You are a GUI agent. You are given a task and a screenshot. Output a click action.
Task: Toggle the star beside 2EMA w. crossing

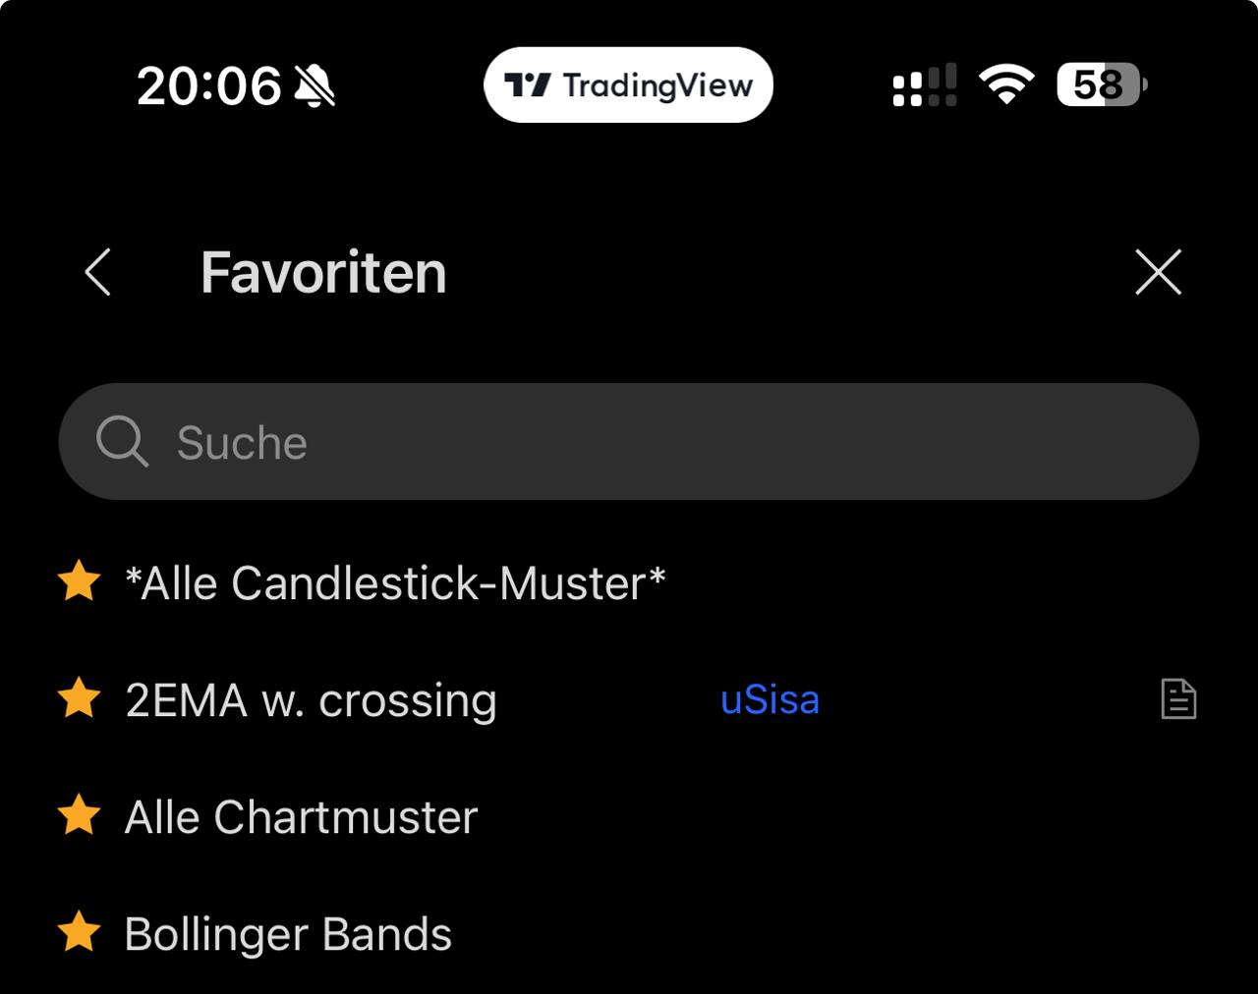coord(79,699)
